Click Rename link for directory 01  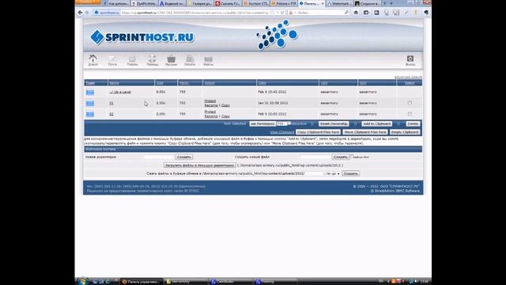tap(211, 105)
